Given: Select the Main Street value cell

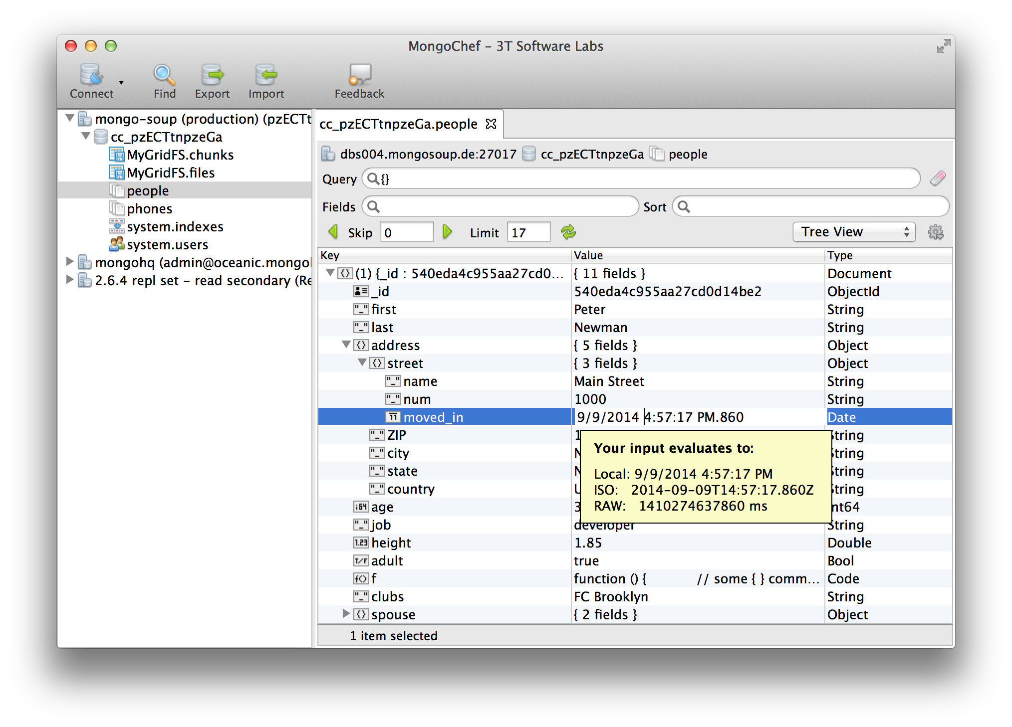Looking at the screenshot, I should (x=698, y=381).
